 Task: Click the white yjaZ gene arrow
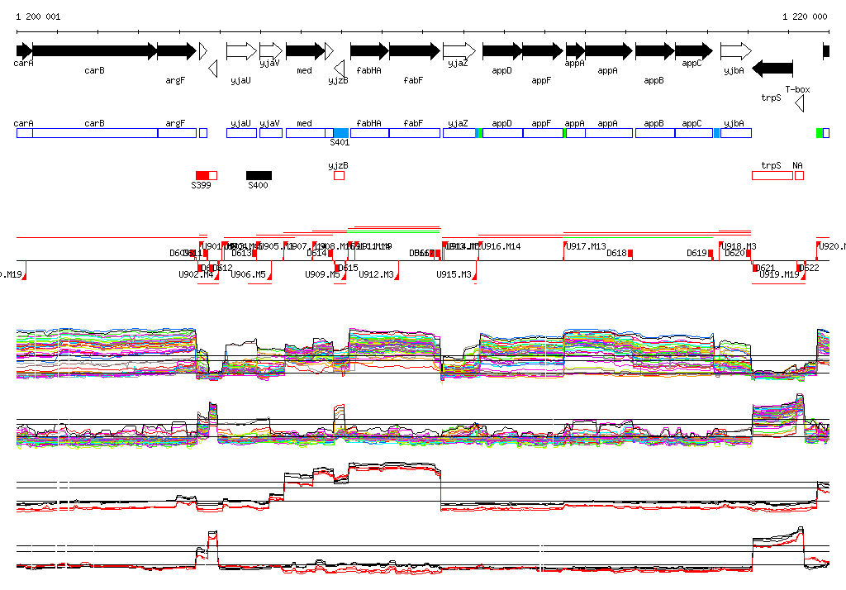[459, 51]
